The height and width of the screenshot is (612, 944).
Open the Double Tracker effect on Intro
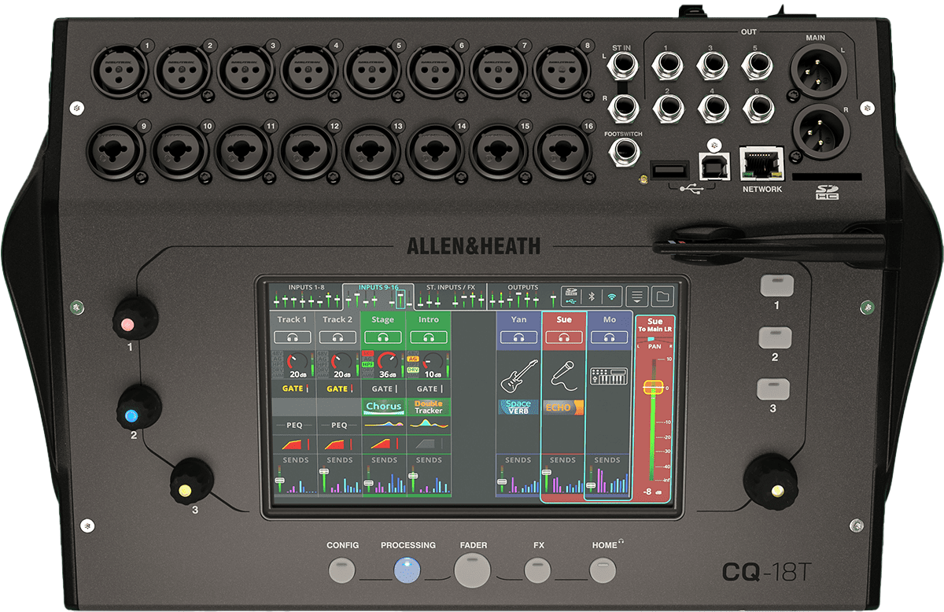[x=429, y=407]
